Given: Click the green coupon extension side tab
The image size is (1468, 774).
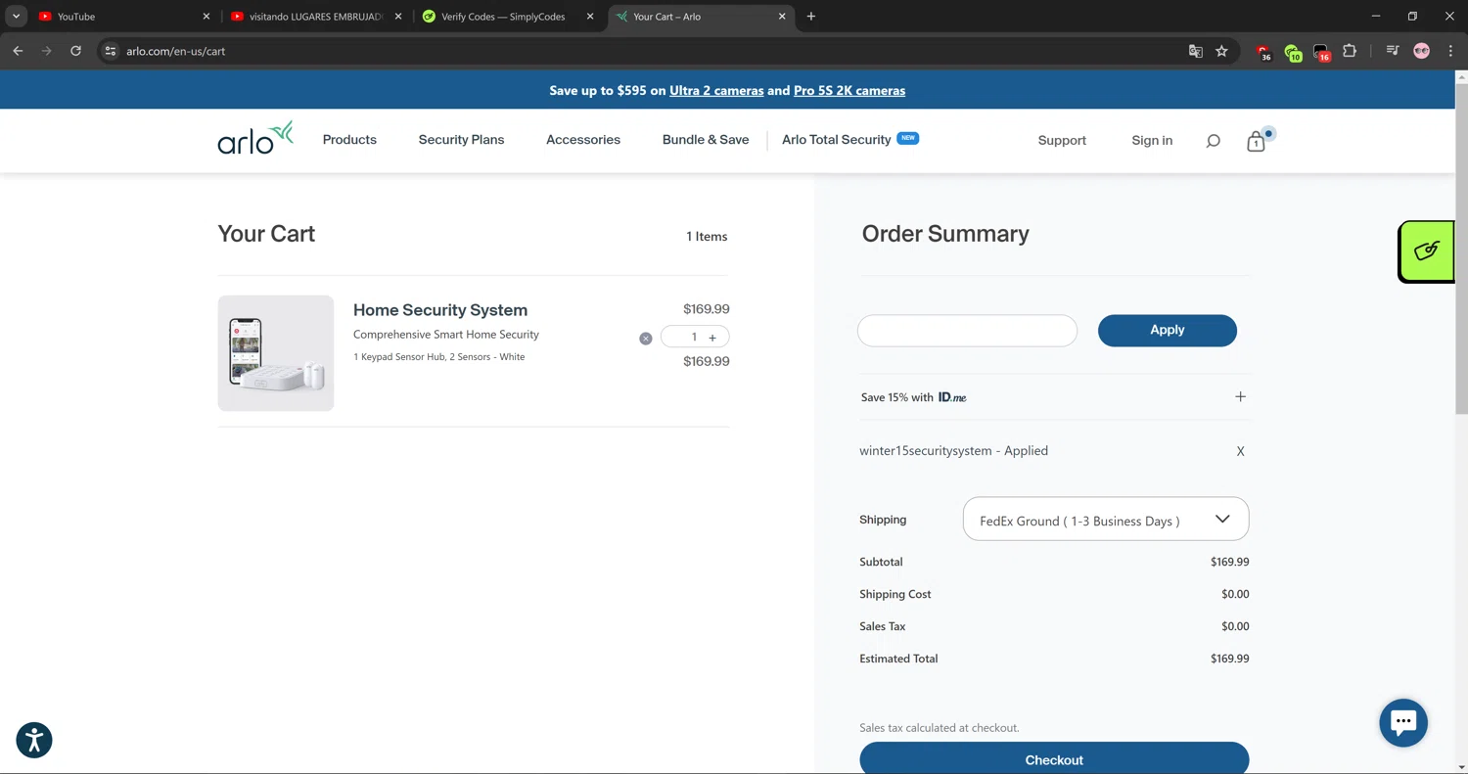Looking at the screenshot, I should 1426,251.
